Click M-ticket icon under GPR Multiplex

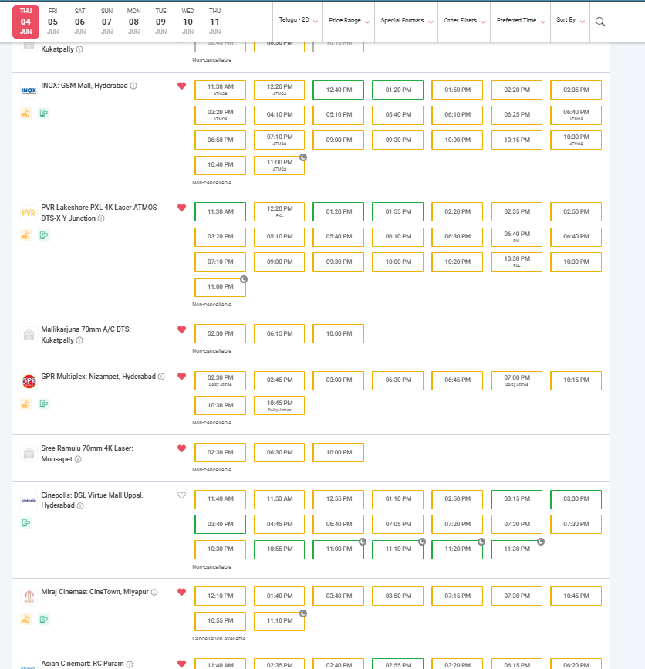click(x=44, y=404)
